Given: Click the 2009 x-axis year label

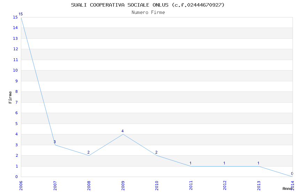Looking at the screenshot, I should pyautogui.click(x=123, y=186).
